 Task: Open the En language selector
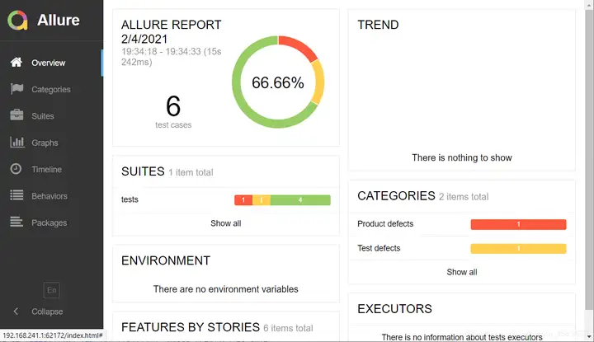(x=51, y=290)
